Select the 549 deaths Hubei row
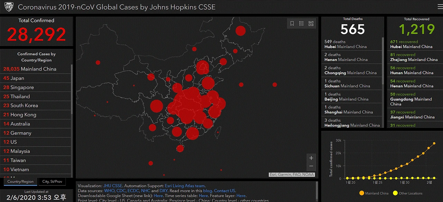Image resolution: width=443 pixels, height=202 pixels. (x=351, y=44)
